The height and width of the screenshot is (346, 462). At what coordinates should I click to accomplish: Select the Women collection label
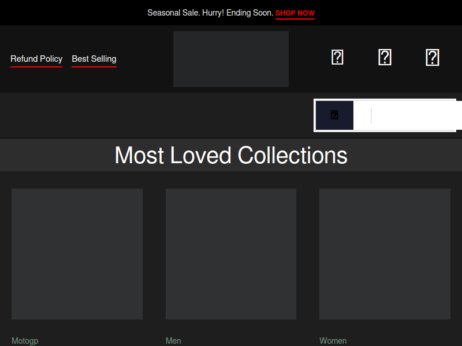[x=333, y=341]
